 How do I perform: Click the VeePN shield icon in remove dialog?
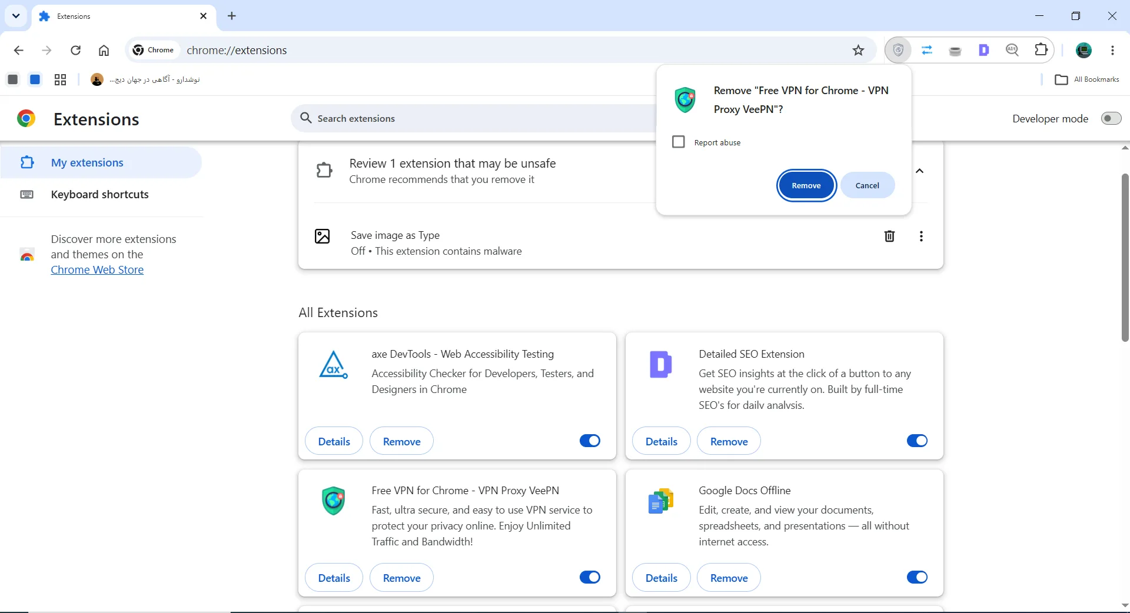(x=685, y=100)
